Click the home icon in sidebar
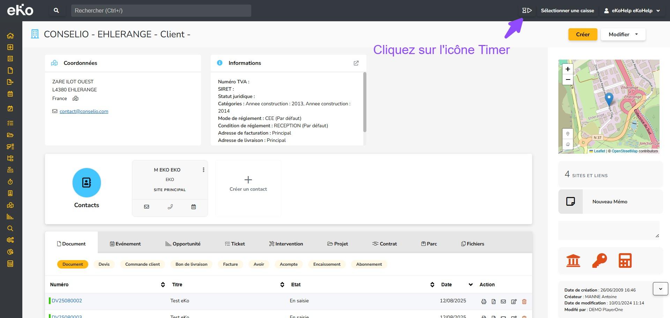This screenshot has height=318, width=670. point(10,36)
